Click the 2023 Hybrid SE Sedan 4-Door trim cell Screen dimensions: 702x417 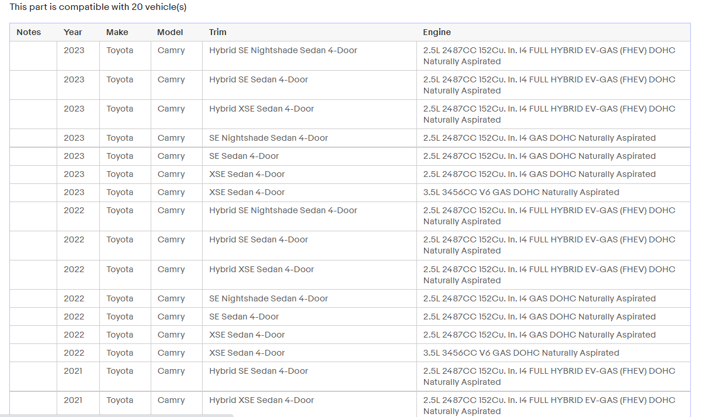click(x=310, y=85)
